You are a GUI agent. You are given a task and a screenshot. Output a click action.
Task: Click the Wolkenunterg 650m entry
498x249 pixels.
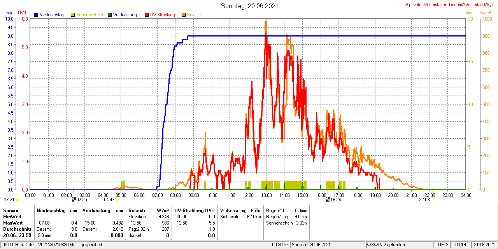point(240,210)
